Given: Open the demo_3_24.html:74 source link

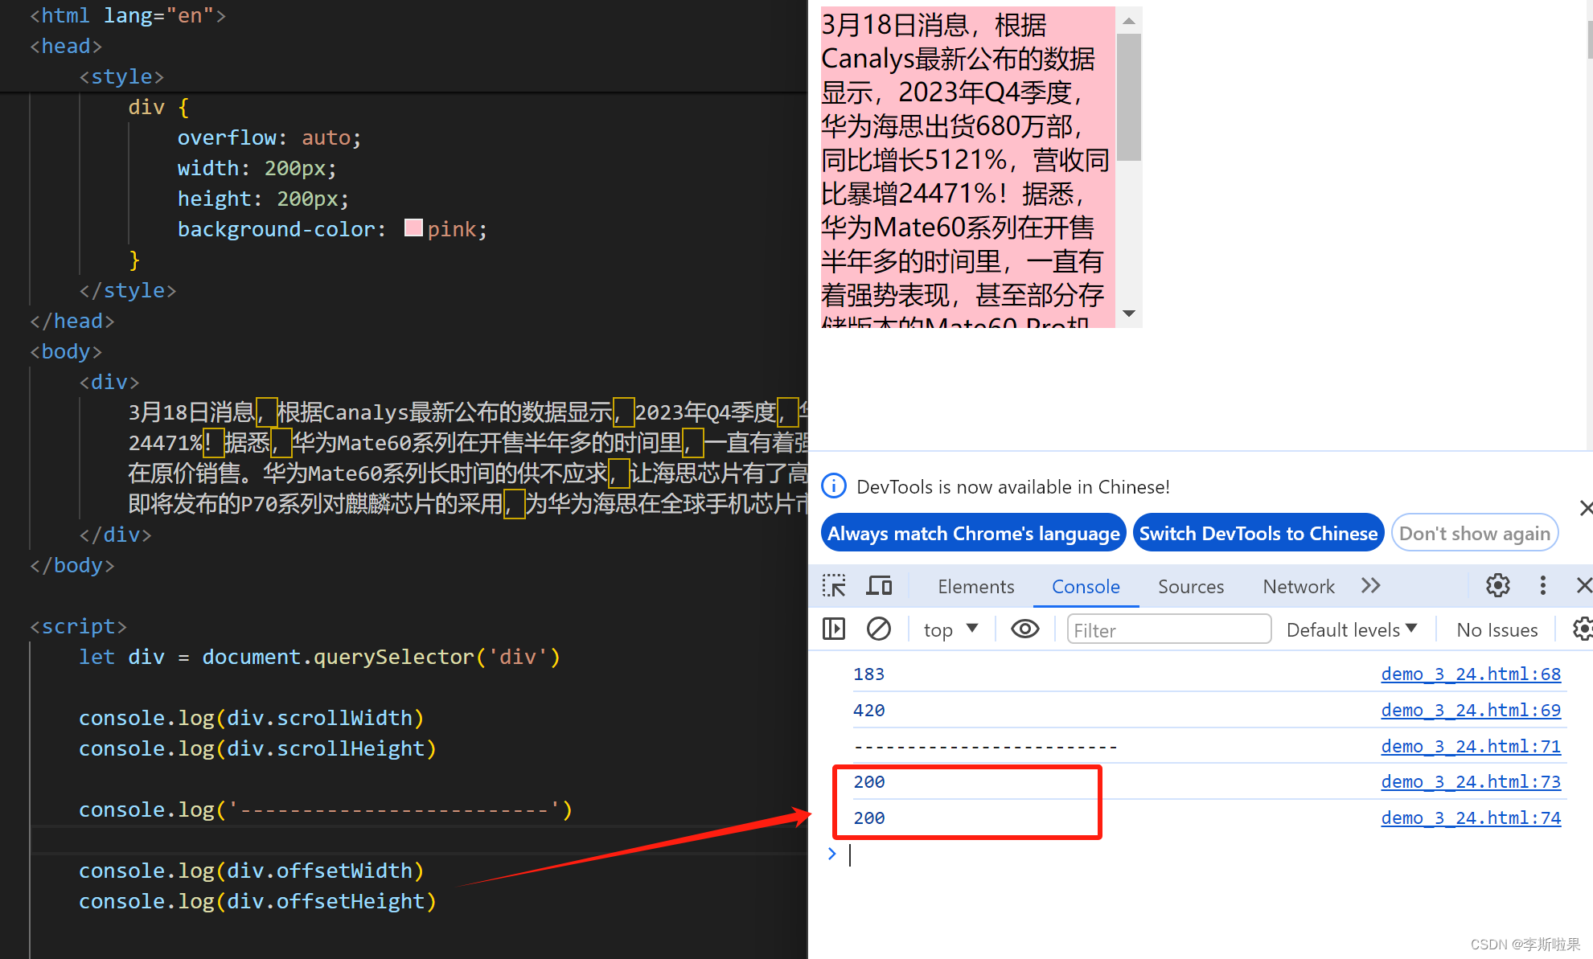Looking at the screenshot, I should tap(1470, 818).
